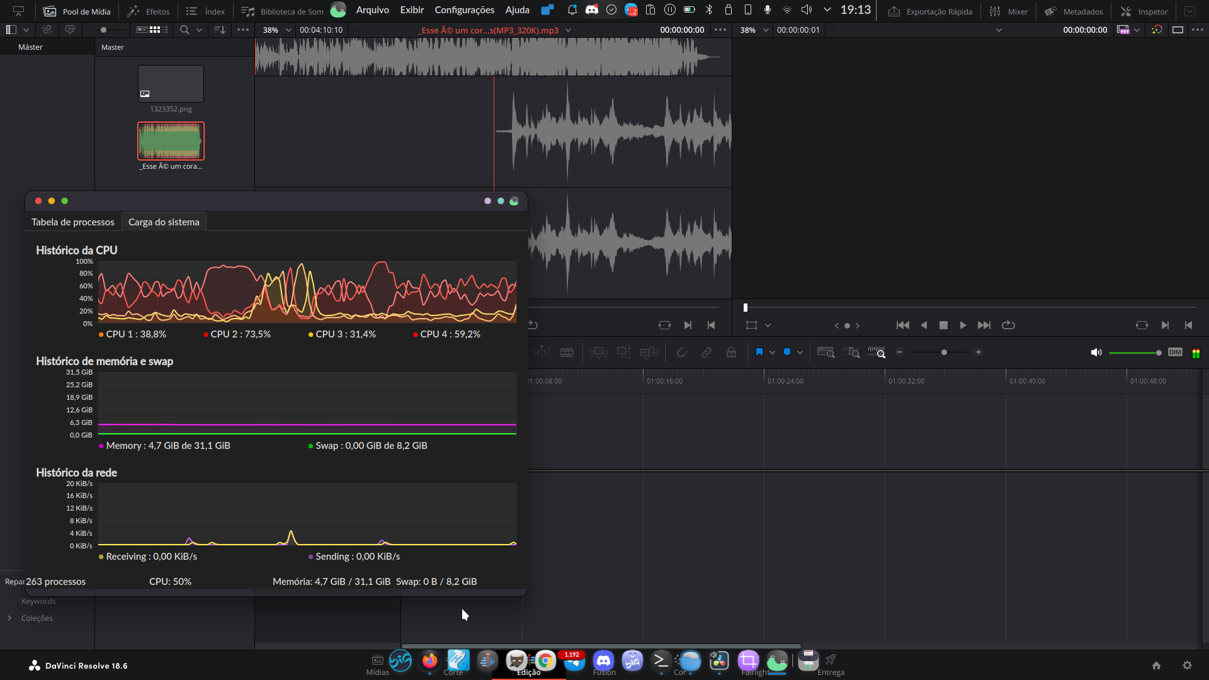The height and width of the screenshot is (680, 1209).
Task: Adjust the green volume slider
Action: [x=1134, y=353]
